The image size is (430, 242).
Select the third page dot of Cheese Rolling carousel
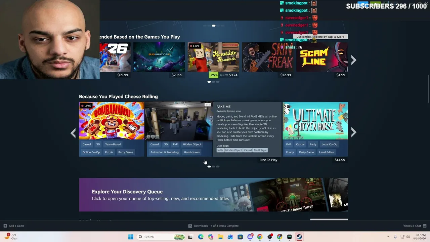tap(218, 166)
